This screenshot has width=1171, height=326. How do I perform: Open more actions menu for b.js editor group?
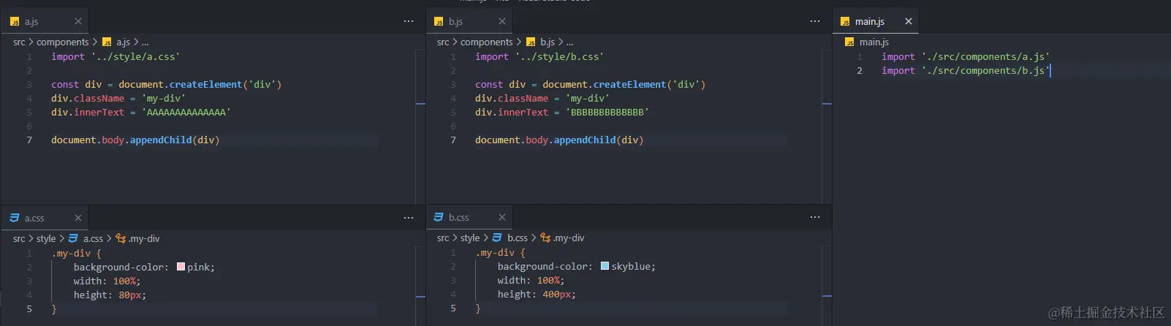[x=815, y=21]
